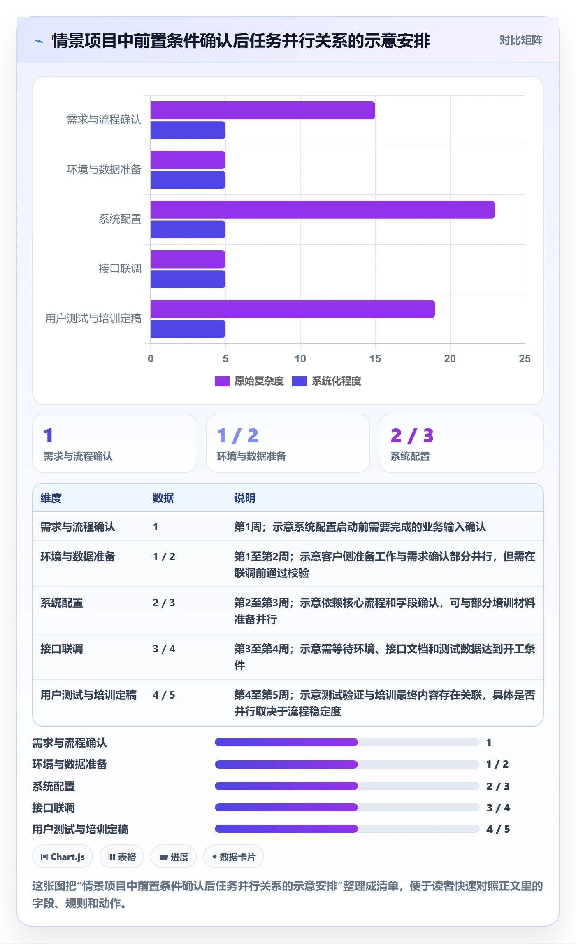Viewport: 576px width, 944px height.
Task: Click the progress bar for 接口联调
Action: [x=347, y=807]
